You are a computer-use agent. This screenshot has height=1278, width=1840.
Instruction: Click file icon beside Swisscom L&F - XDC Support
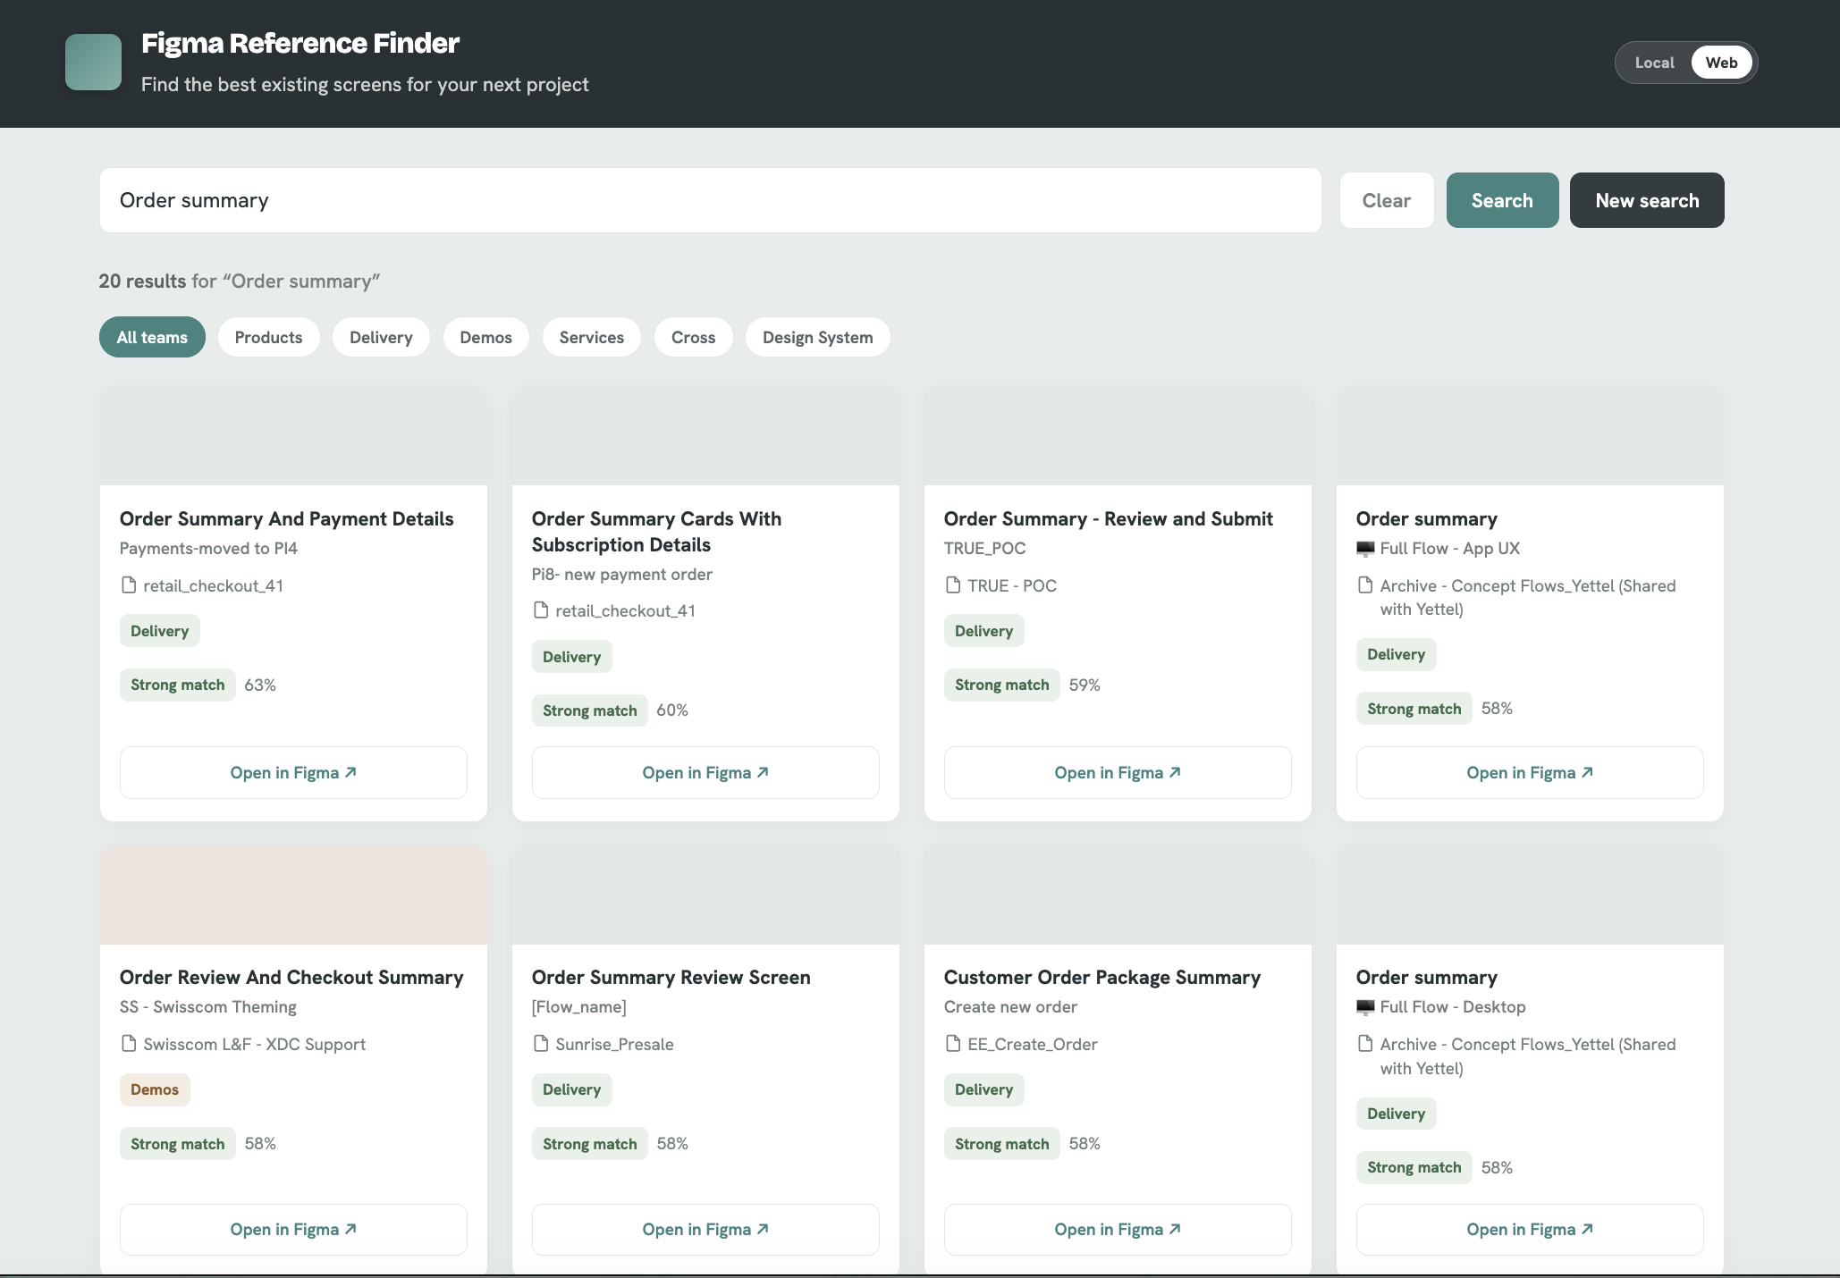click(129, 1044)
